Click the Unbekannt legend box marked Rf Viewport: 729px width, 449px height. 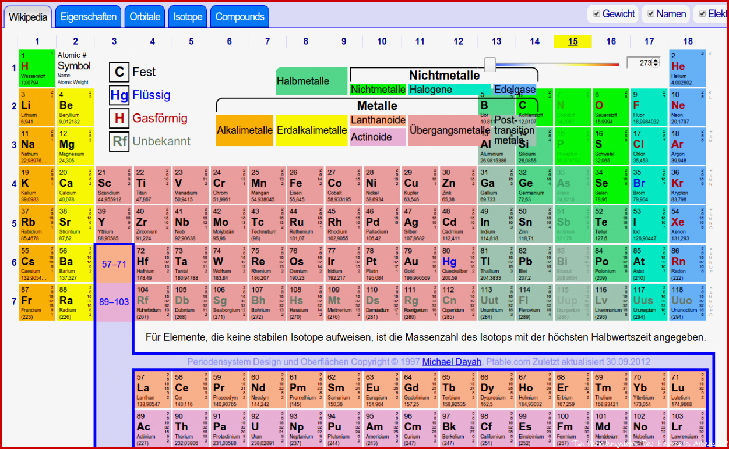[x=119, y=141]
